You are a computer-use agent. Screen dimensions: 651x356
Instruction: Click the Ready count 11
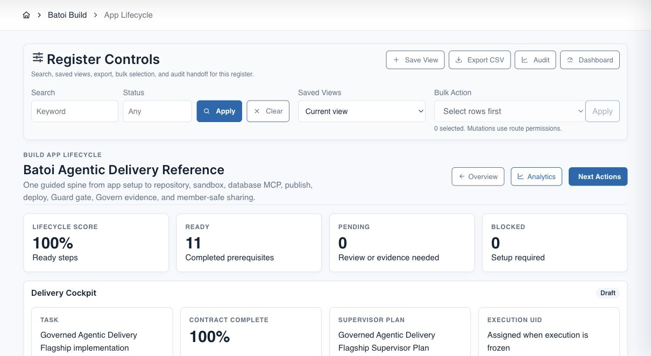[x=193, y=243]
